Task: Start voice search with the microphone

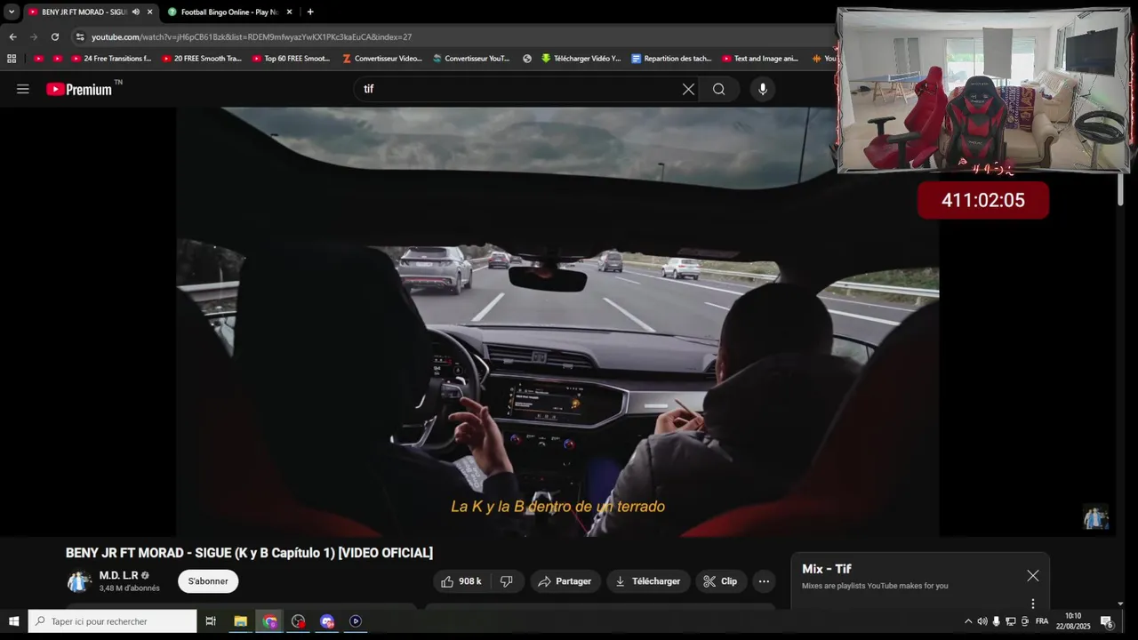Action: pyautogui.click(x=762, y=89)
